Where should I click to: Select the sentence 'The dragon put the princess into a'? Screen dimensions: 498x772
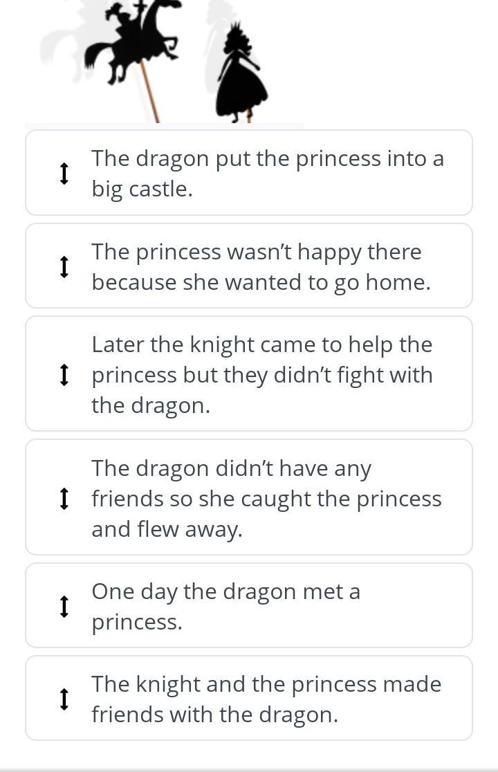click(x=268, y=158)
